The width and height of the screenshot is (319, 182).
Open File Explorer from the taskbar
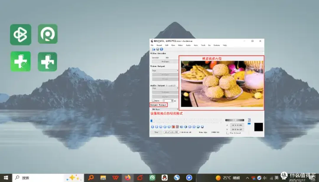click(103, 178)
